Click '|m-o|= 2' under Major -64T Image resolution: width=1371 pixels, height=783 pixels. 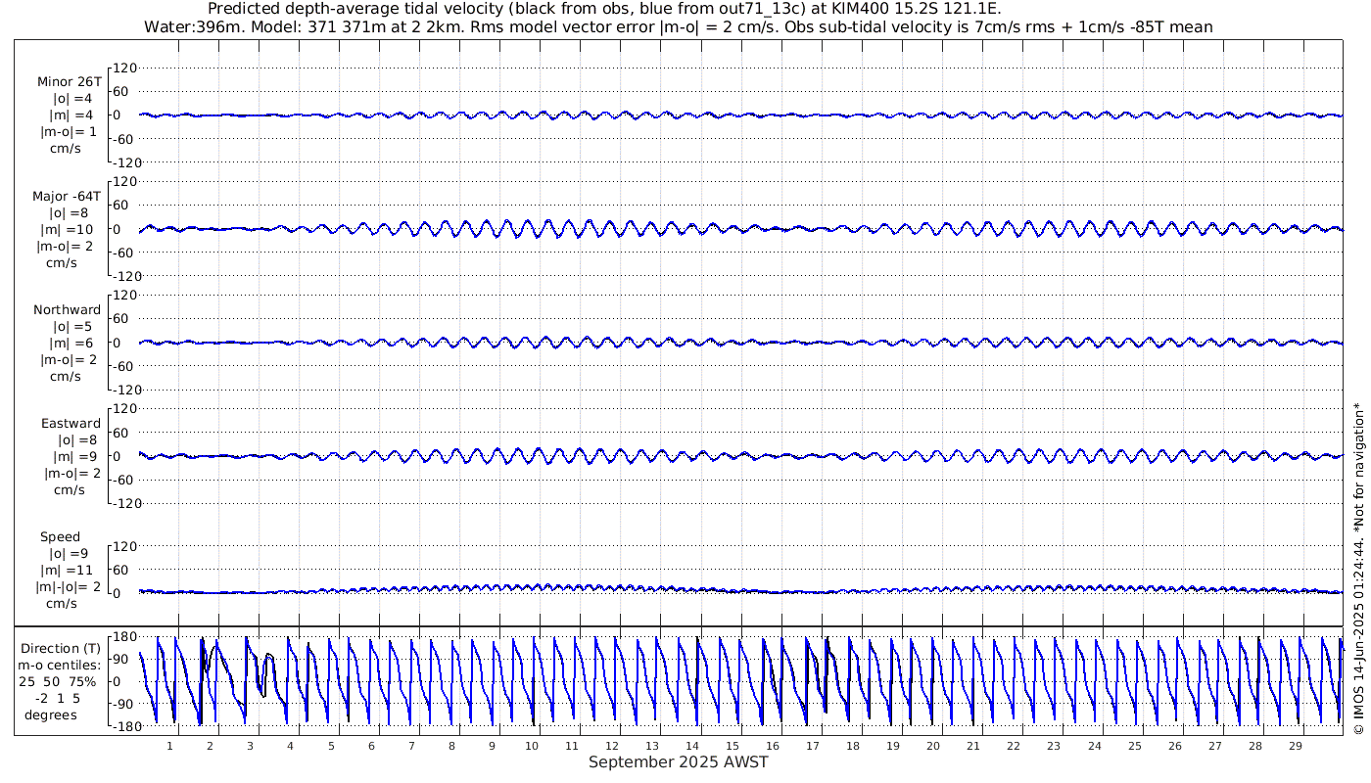pyautogui.click(x=67, y=247)
